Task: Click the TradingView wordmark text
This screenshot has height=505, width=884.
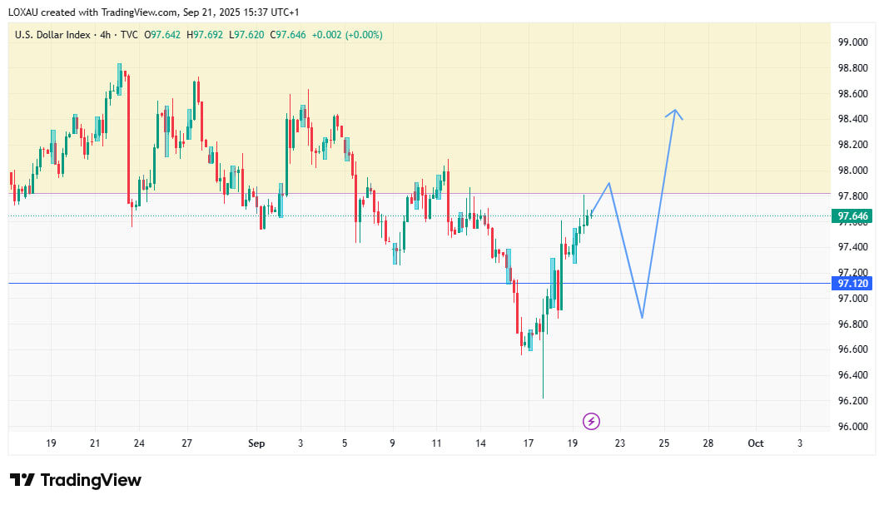Action: (91, 480)
